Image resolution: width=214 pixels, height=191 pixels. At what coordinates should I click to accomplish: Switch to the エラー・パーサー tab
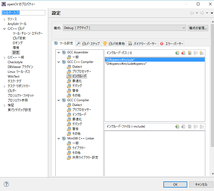click(x=172, y=44)
